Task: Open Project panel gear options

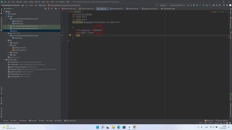Action: coord(56,9)
